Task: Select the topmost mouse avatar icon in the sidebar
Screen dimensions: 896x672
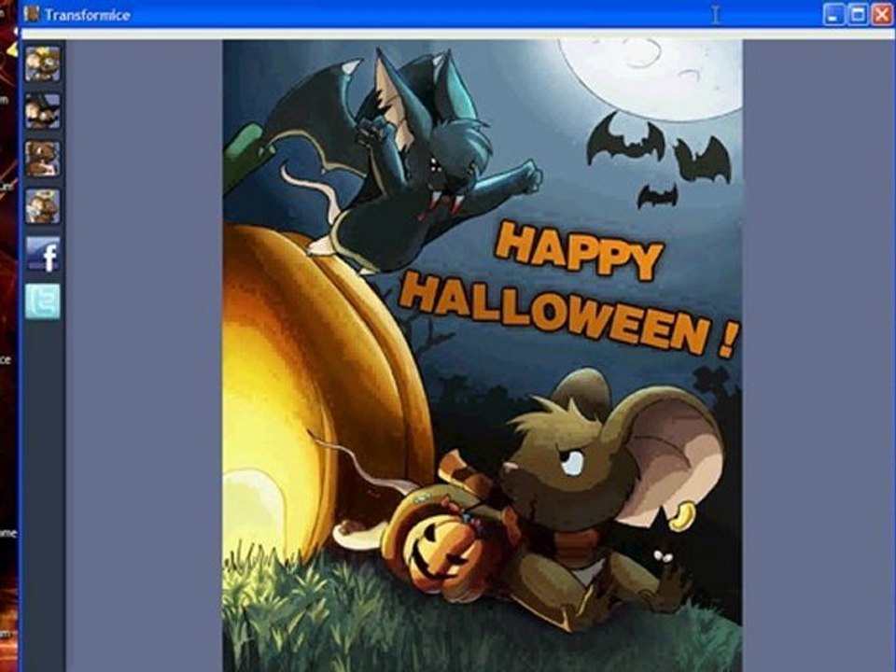Action: click(x=43, y=64)
